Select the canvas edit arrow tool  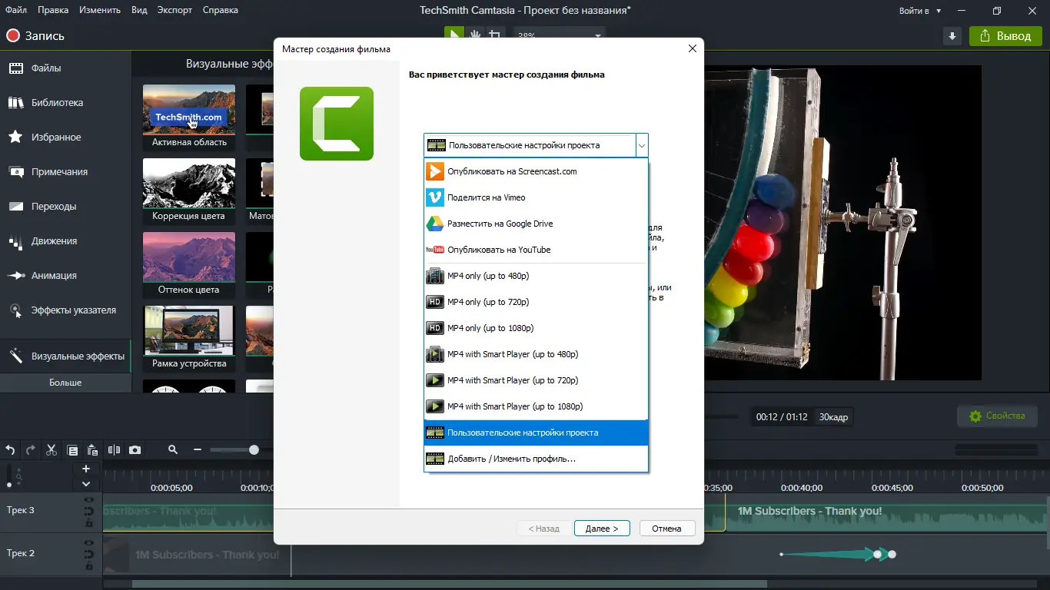pos(454,35)
